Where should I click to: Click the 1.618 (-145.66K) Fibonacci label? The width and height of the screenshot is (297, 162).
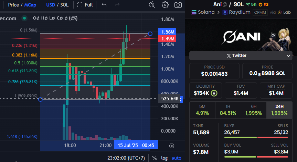(x=22, y=137)
